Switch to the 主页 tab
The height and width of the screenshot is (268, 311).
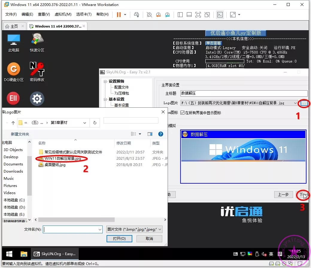[11, 26]
